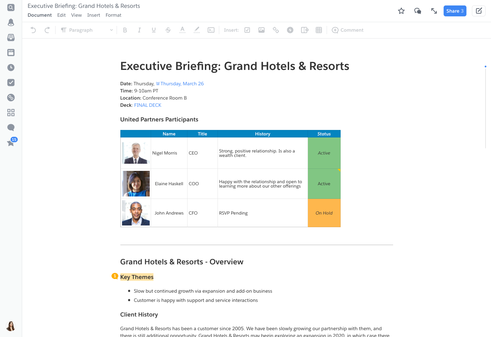Toggle italic formatting
This screenshot has height=337, width=491.
point(139,30)
